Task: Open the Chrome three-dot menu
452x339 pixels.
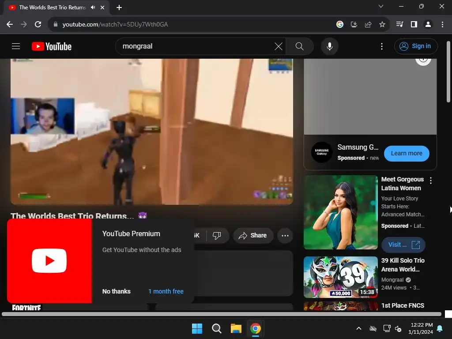Action: click(x=442, y=25)
